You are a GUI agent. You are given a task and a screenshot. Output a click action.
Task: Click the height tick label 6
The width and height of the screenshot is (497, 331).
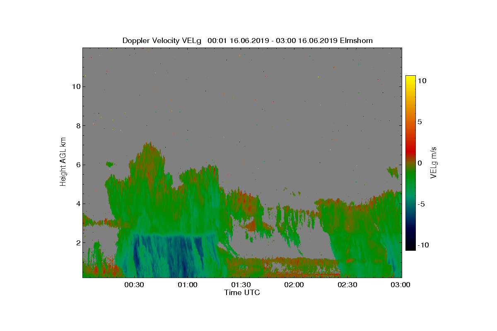(x=77, y=165)
